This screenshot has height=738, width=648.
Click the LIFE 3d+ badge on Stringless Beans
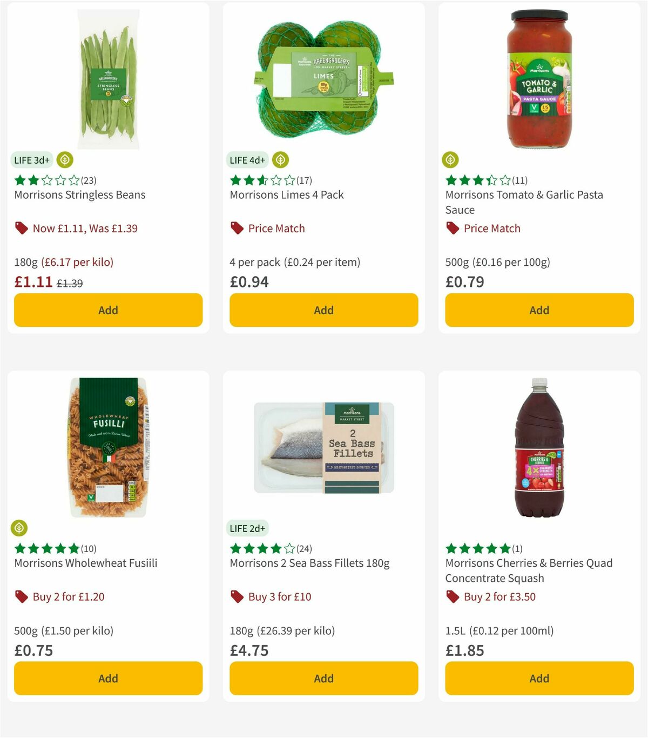(31, 160)
